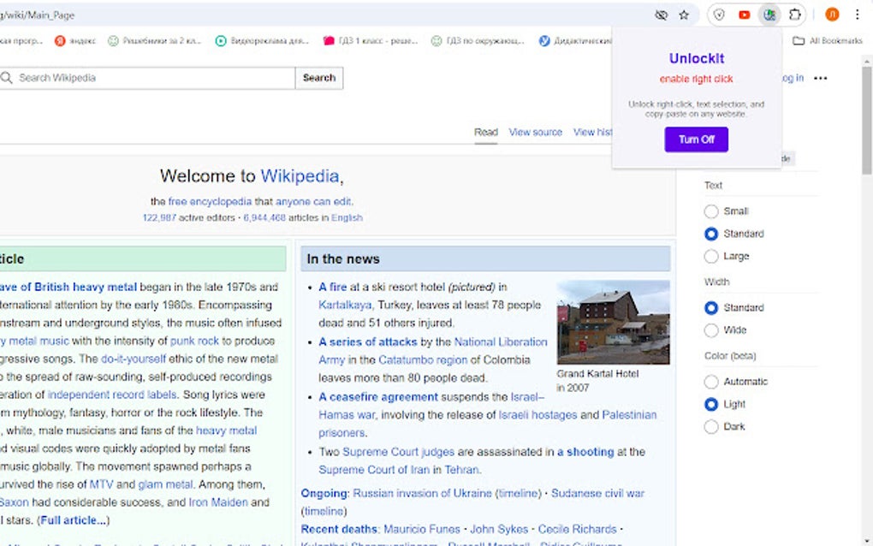
Task: Open the browser three-dot menu
Action: (858, 15)
